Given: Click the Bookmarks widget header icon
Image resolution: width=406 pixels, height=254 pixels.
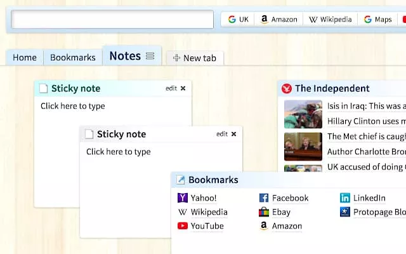Looking at the screenshot, I should [x=181, y=180].
